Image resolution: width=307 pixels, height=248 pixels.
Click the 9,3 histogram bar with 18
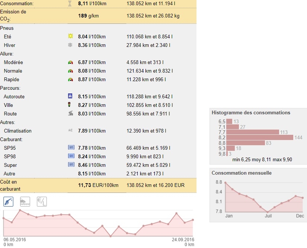pos(230,148)
